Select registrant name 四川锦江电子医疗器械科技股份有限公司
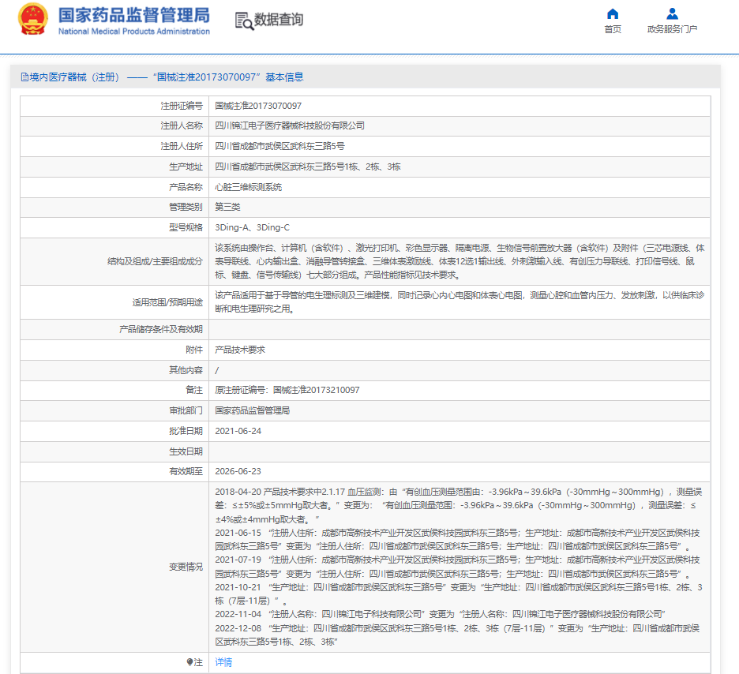The width and height of the screenshot is (739, 674). point(290,125)
